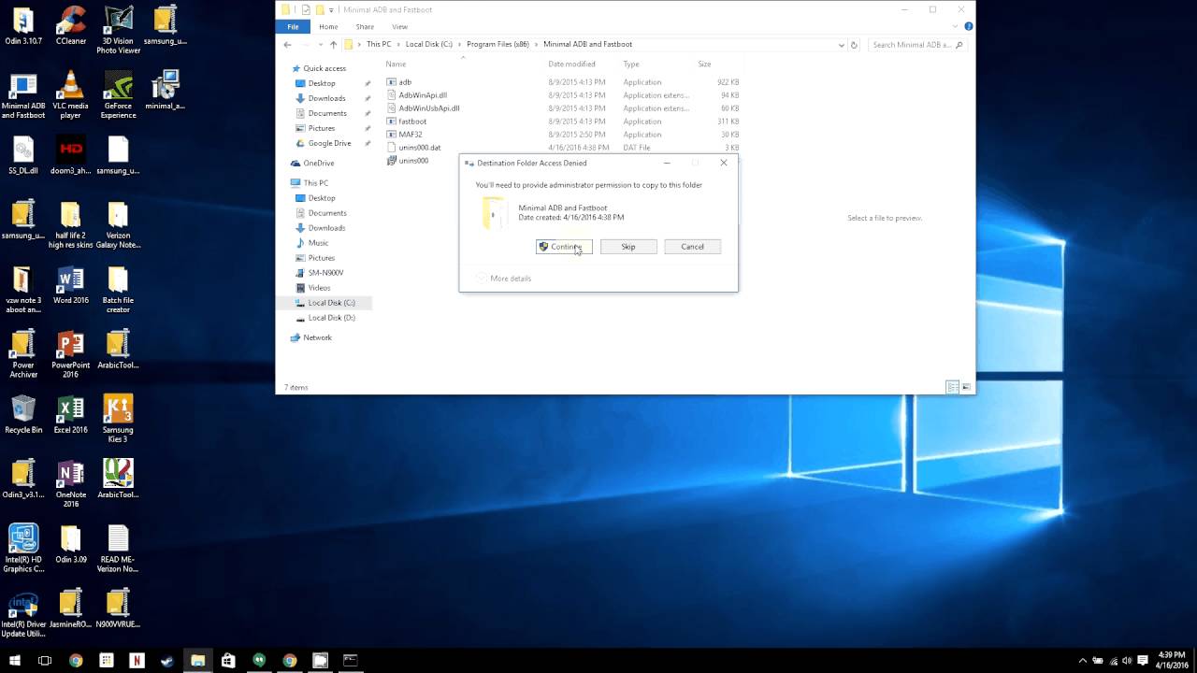Viewport: 1197px width, 673px height.
Task: Select the Samsung Kies 3 desktop icon
Action: point(118,419)
